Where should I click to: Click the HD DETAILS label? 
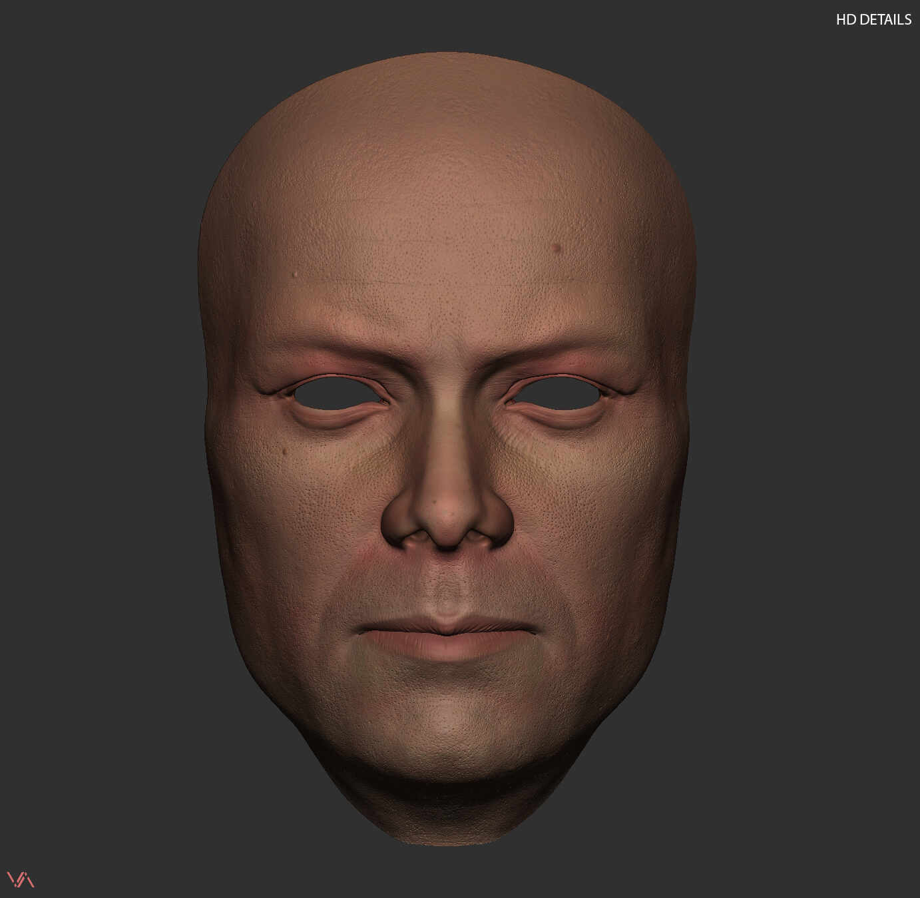tap(873, 20)
